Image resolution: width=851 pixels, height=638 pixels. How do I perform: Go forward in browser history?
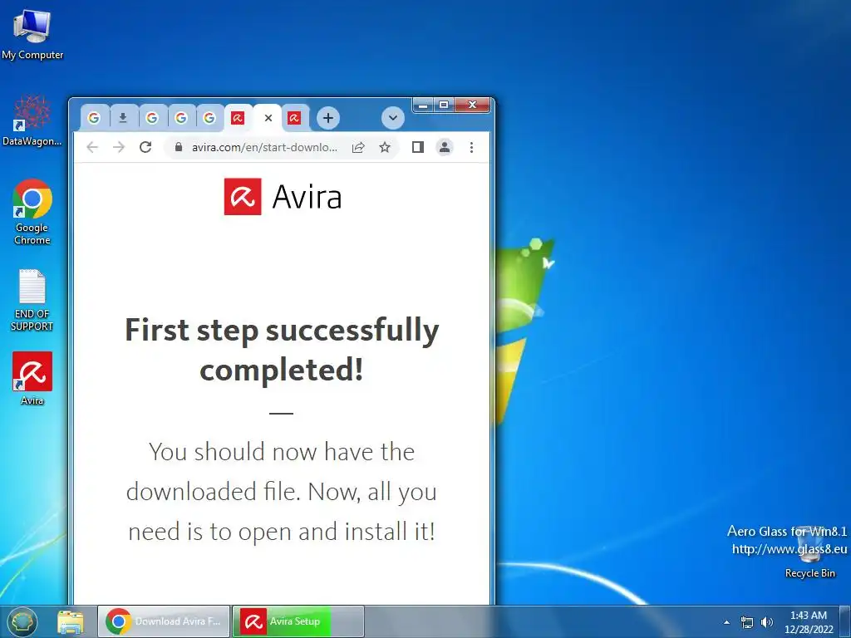pos(119,147)
